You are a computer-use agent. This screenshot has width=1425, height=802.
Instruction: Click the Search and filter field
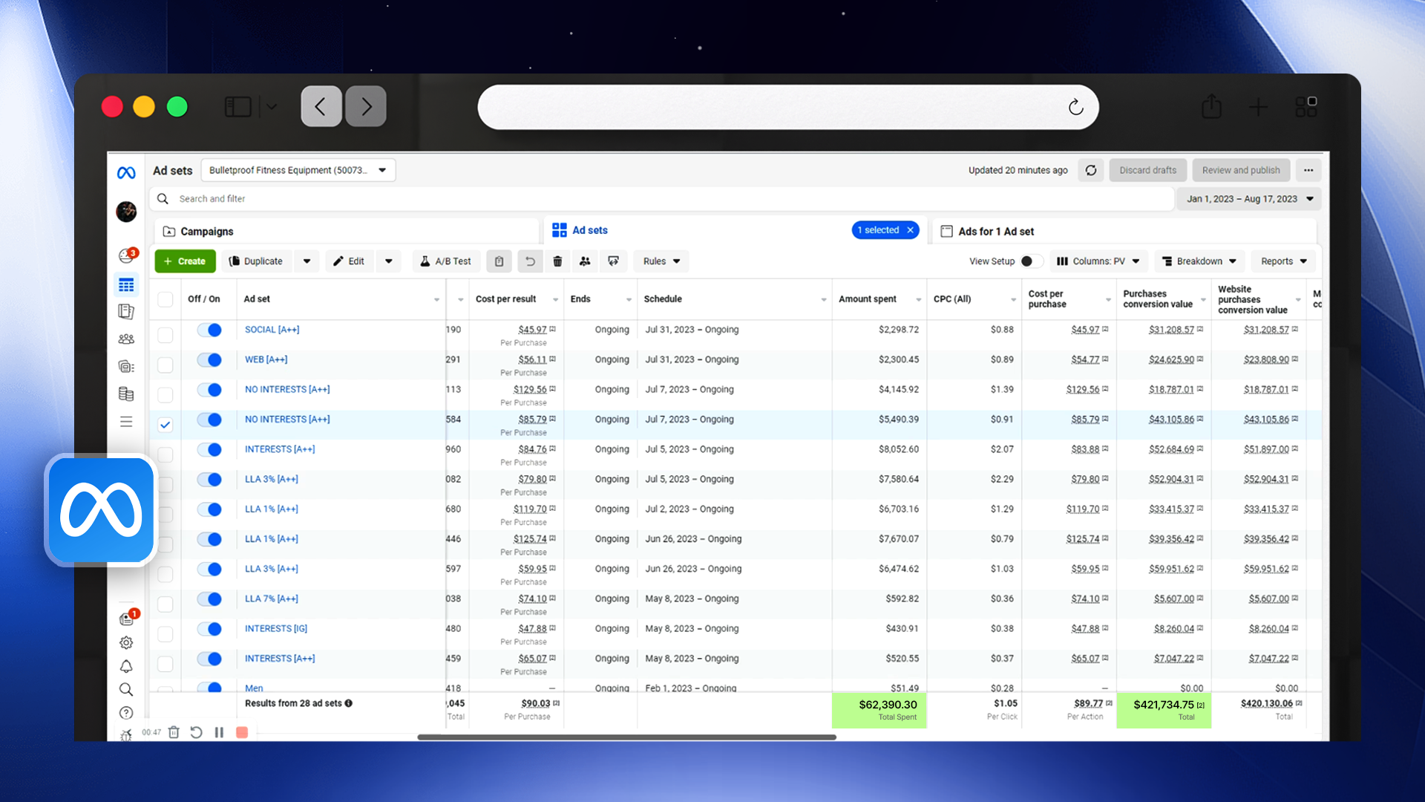coord(662,199)
